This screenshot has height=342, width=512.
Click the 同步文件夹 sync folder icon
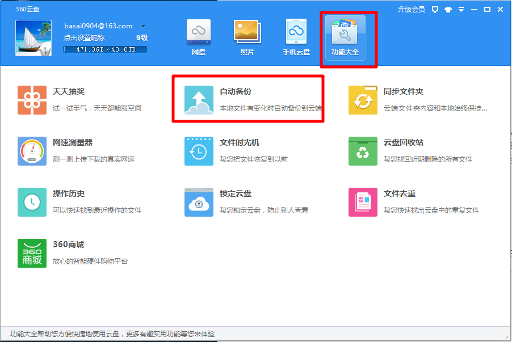pyautogui.click(x=363, y=100)
